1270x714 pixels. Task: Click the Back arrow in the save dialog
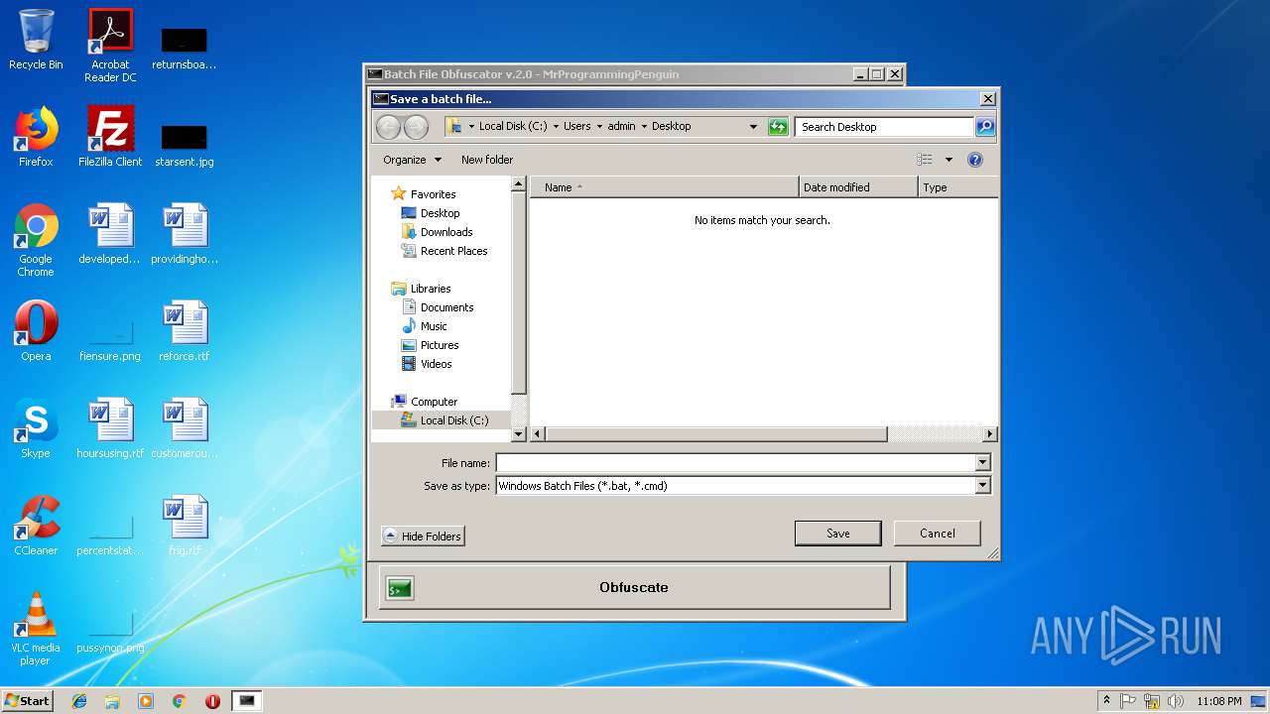pyautogui.click(x=388, y=127)
